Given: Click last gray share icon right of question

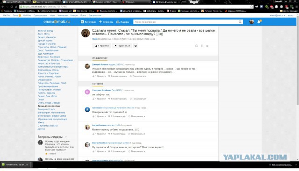Looking at the screenshot, I should point(207,46).
